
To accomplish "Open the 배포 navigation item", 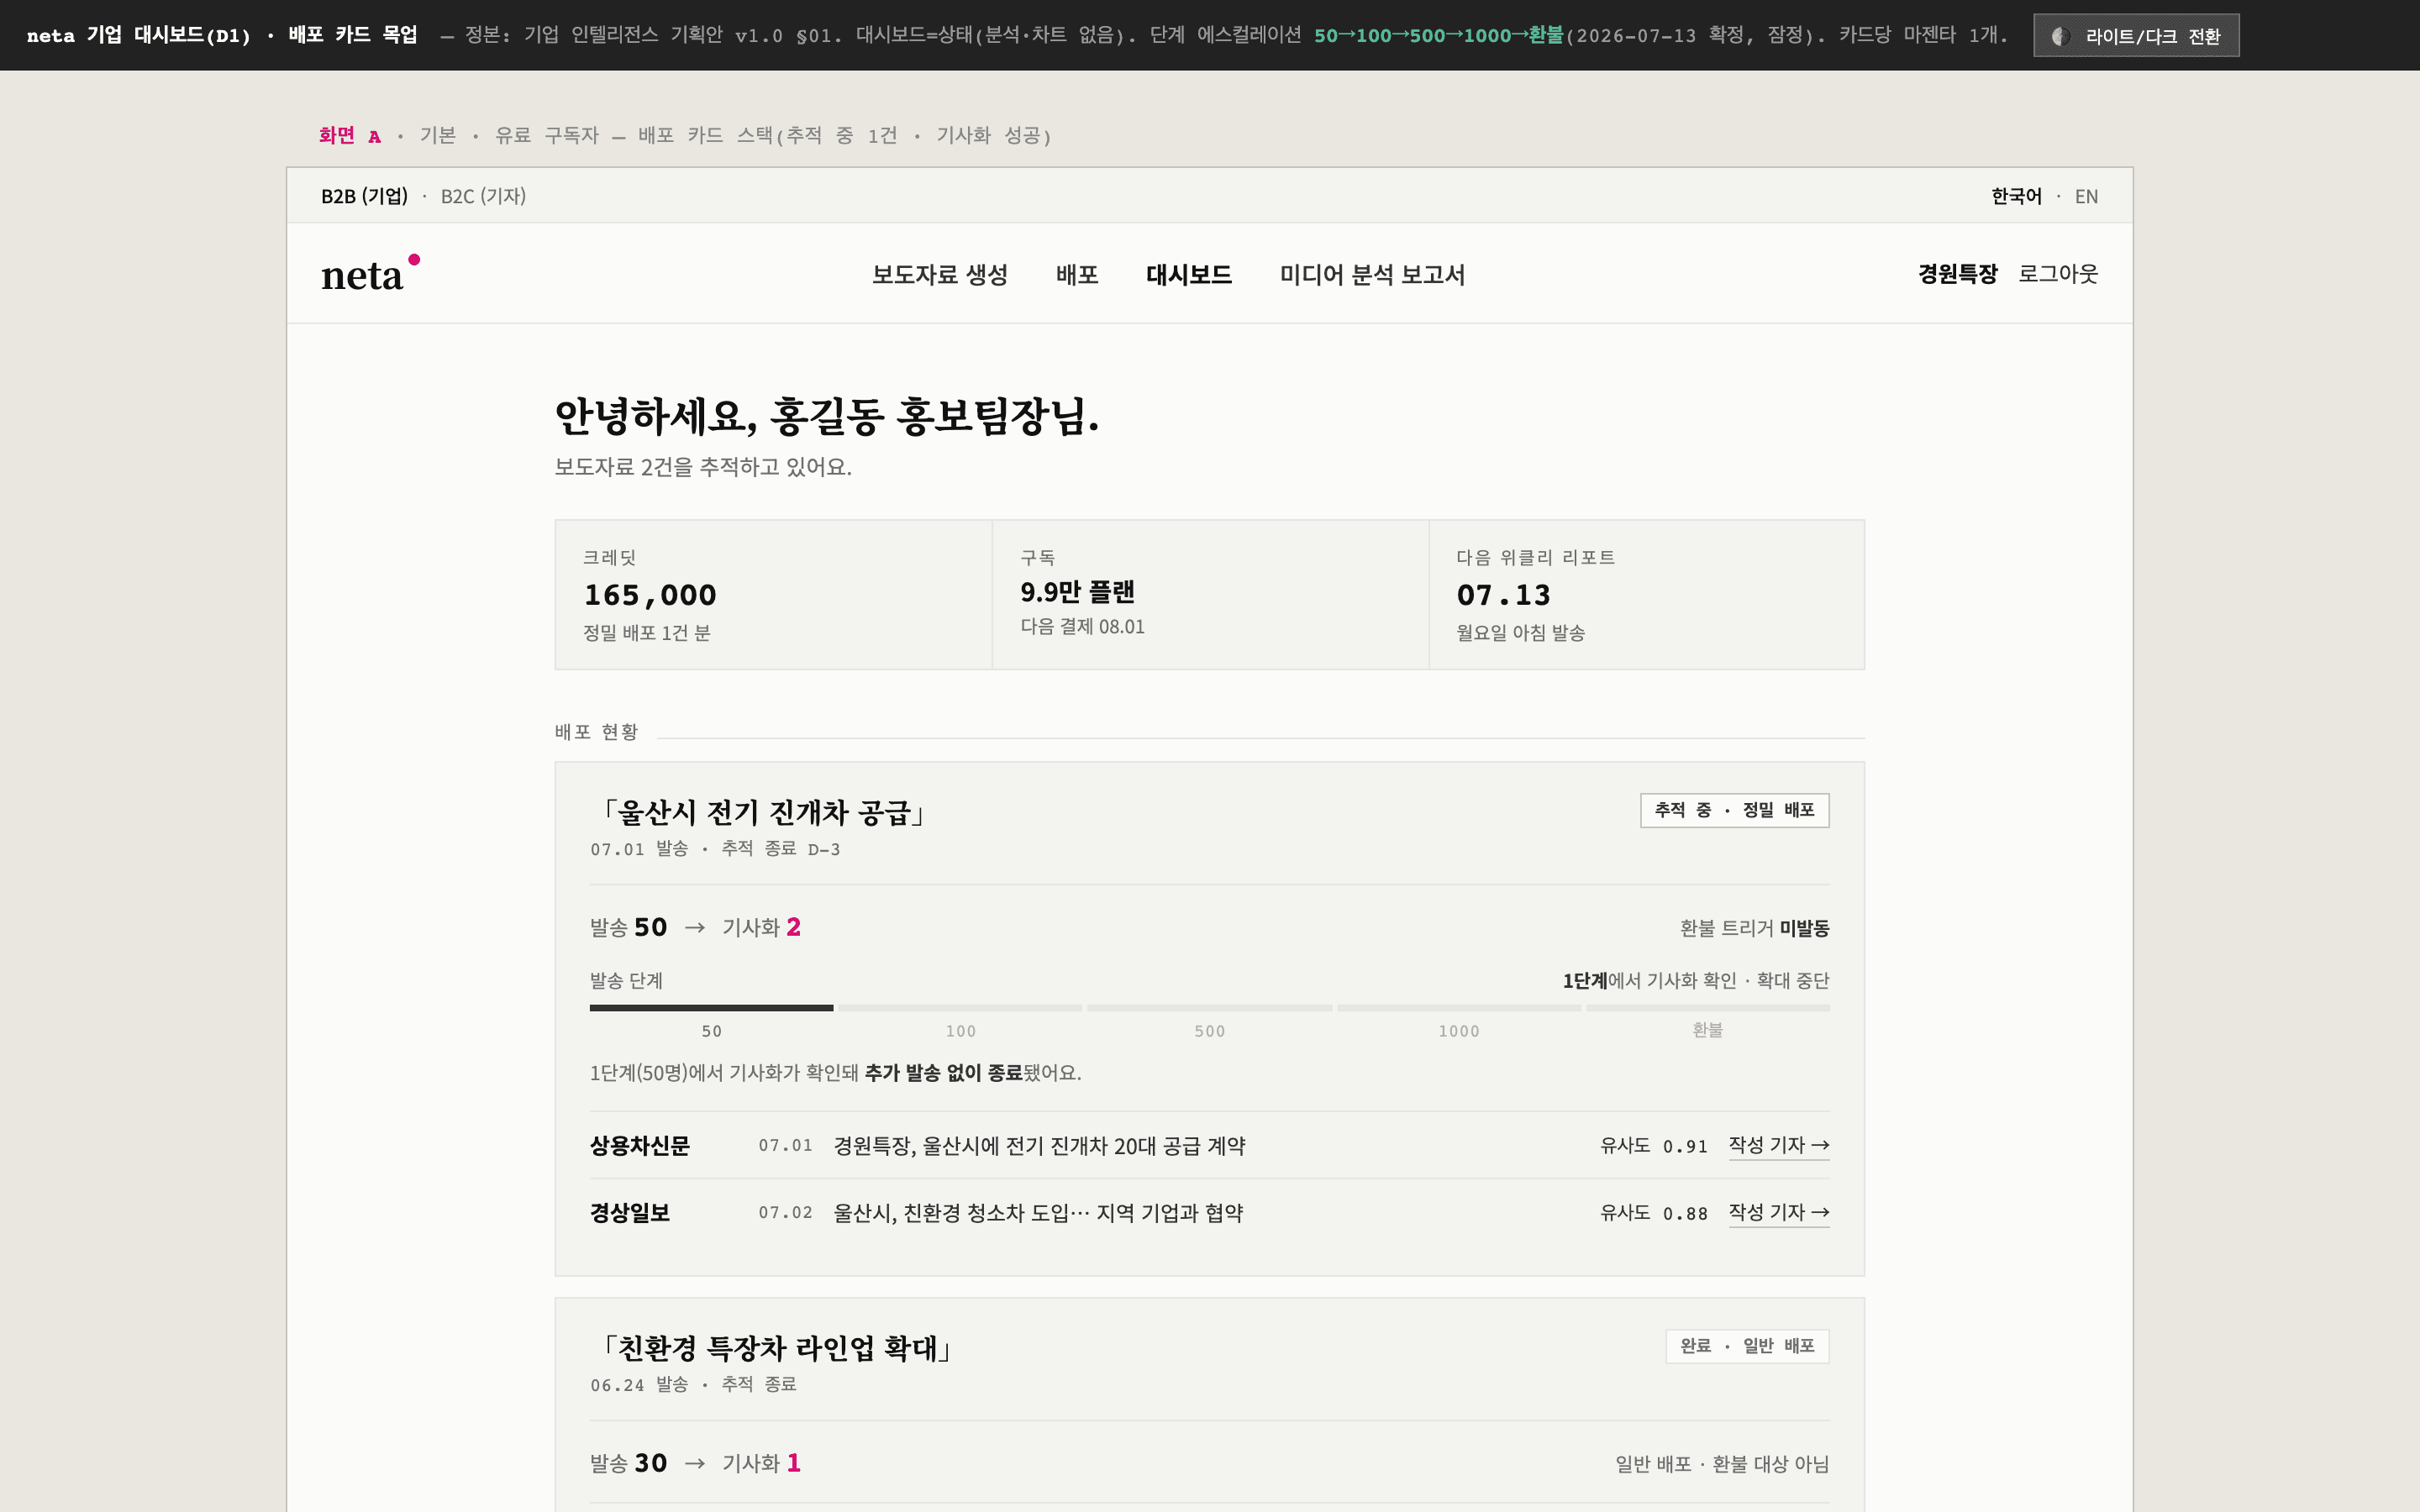I will point(1077,274).
